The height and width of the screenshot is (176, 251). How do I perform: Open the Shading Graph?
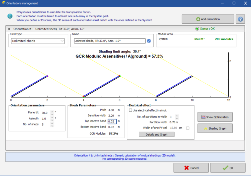pyautogui.click(x=215, y=128)
